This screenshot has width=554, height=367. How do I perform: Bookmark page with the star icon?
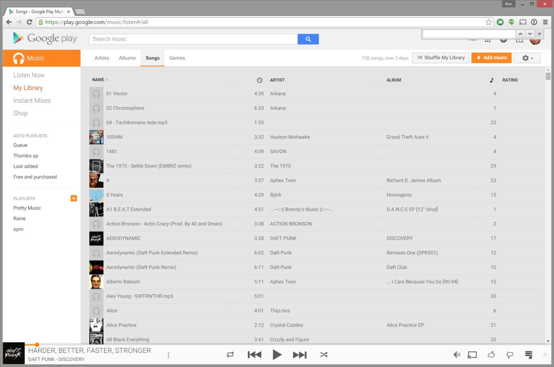point(489,22)
